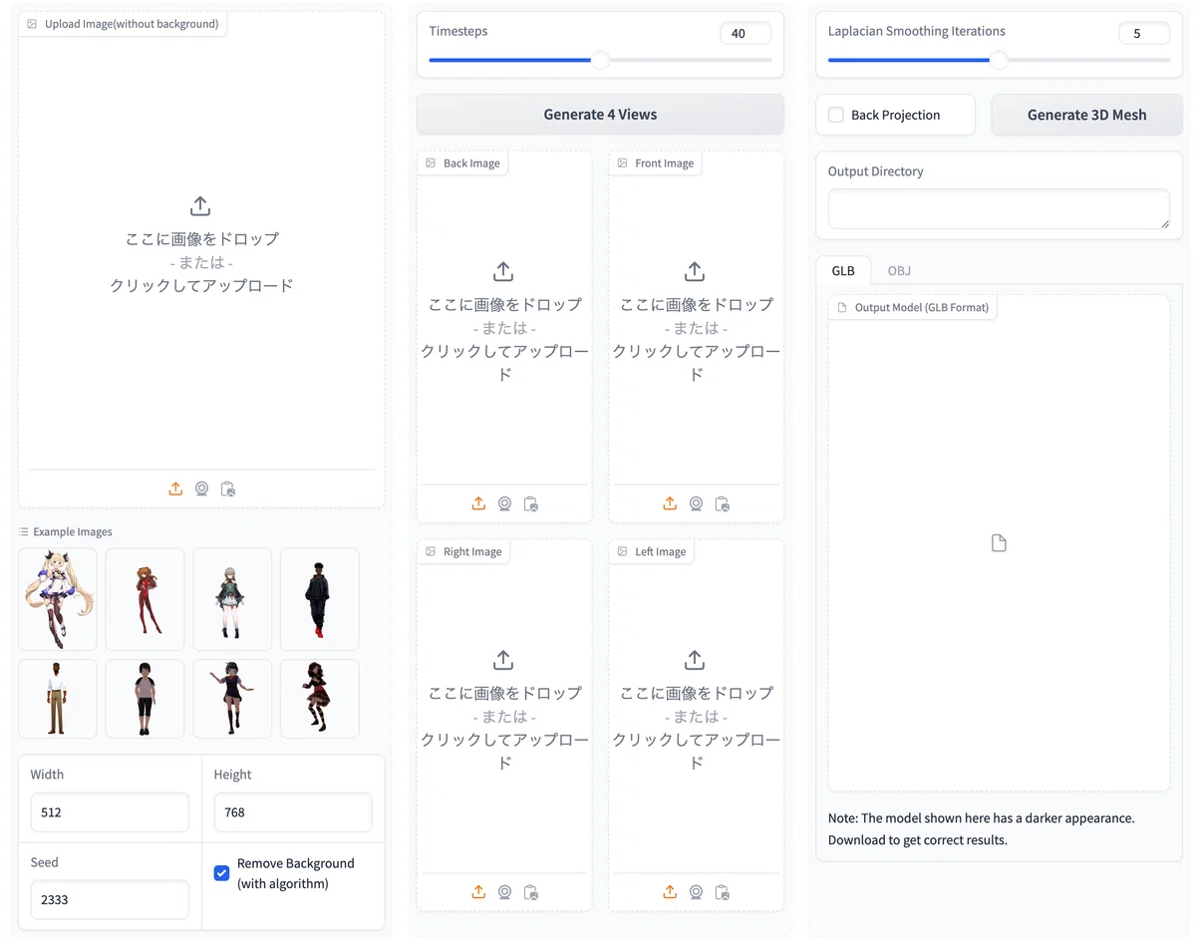The width and height of the screenshot is (1196, 946).
Task: Click clipboard paste icon under Upload Image panel
Action: (228, 488)
